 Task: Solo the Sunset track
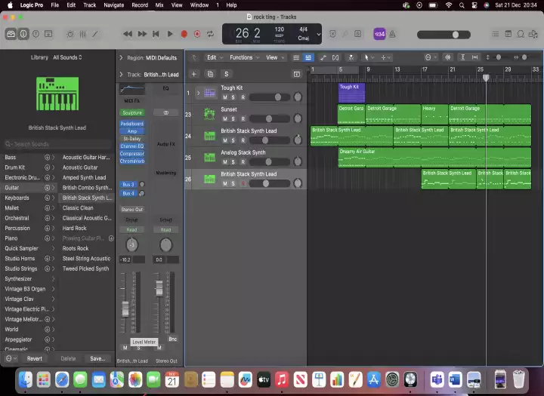(233, 119)
